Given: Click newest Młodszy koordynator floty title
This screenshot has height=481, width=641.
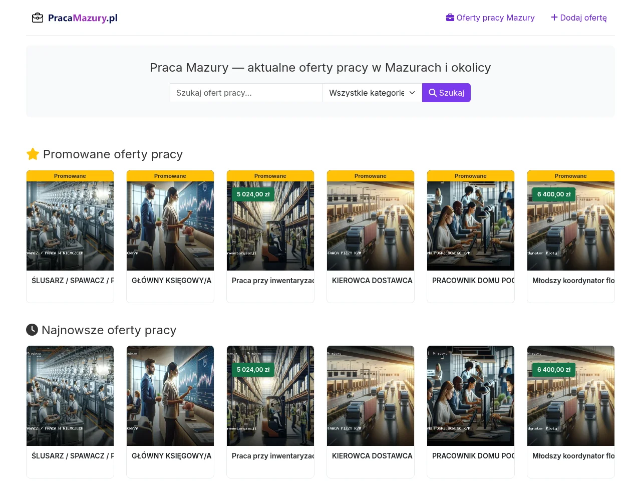Looking at the screenshot, I should pos(573,456).
